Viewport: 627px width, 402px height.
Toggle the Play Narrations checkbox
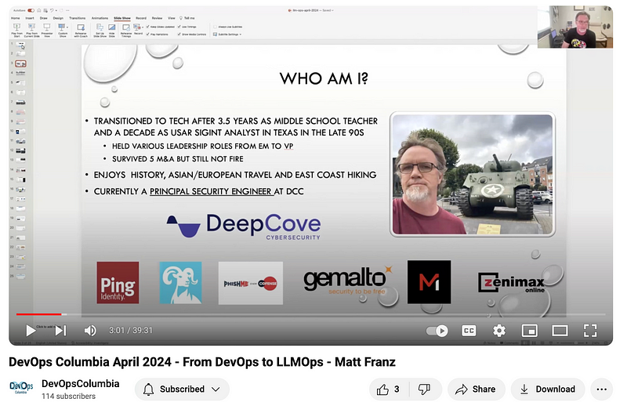point(147,34)
